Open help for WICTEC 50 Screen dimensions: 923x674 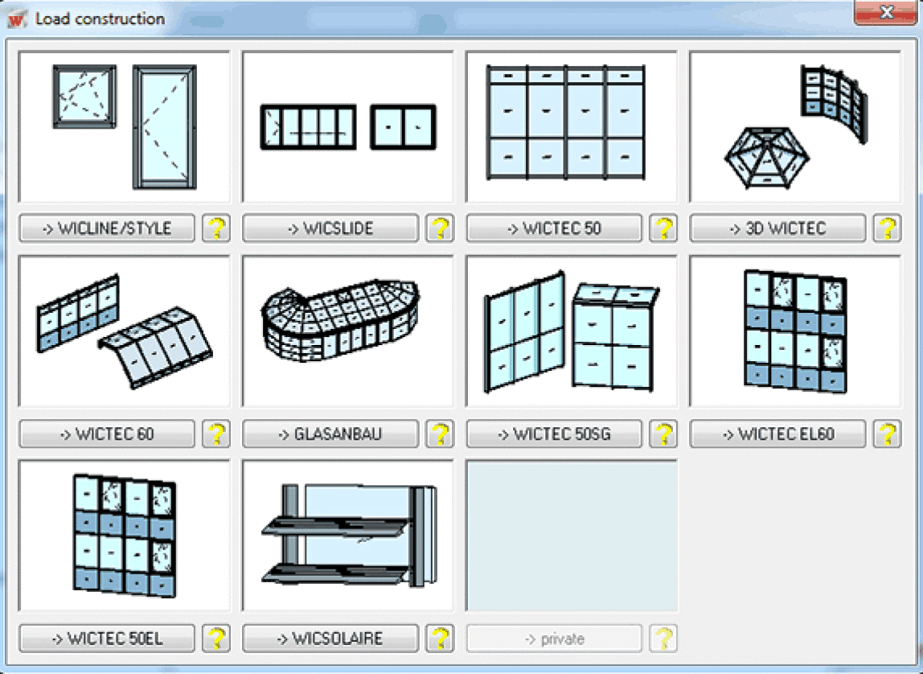663,228
